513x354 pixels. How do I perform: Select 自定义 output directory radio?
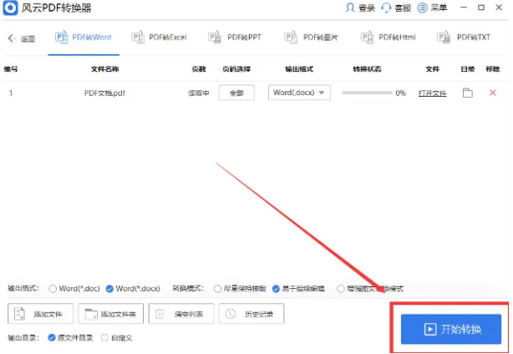point(104,337)
